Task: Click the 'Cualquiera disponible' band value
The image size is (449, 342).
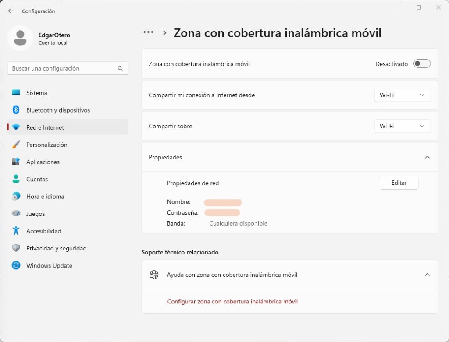Action: coord(238,223)
